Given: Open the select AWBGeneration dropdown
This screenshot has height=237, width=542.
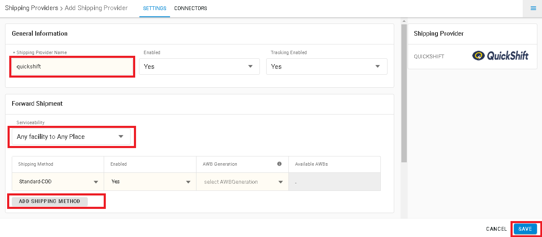Looking at the screenshot, I should 242,182.
